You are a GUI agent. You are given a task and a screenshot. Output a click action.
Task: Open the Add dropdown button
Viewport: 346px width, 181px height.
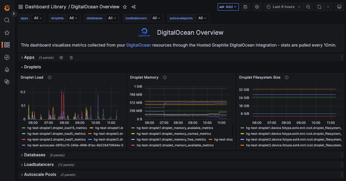tap(228, 7)
